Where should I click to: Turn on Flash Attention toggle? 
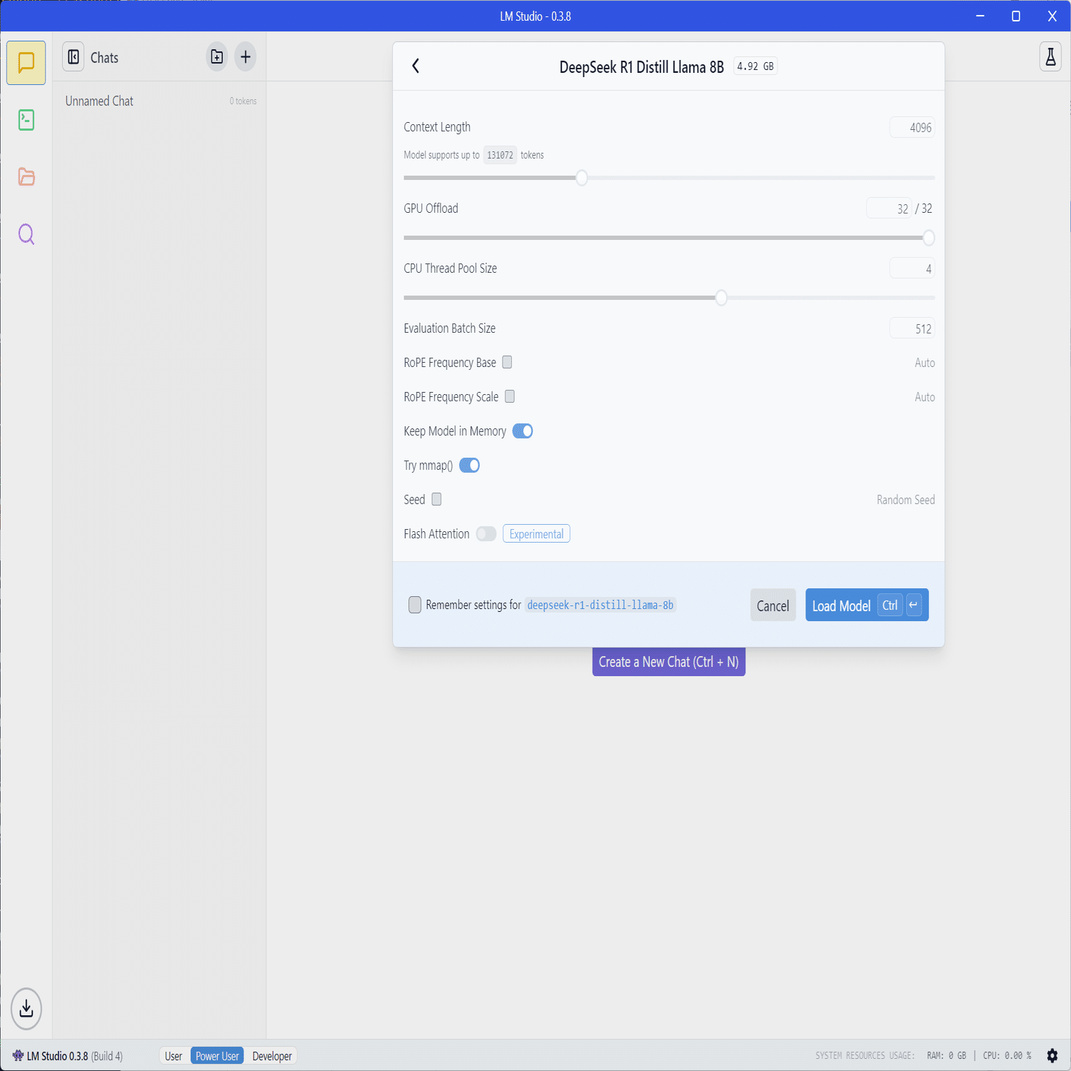click(x=486, y=534)
